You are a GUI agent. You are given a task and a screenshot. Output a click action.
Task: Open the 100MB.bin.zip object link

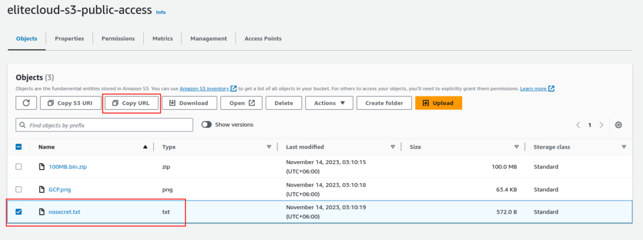tap(68, 167)
